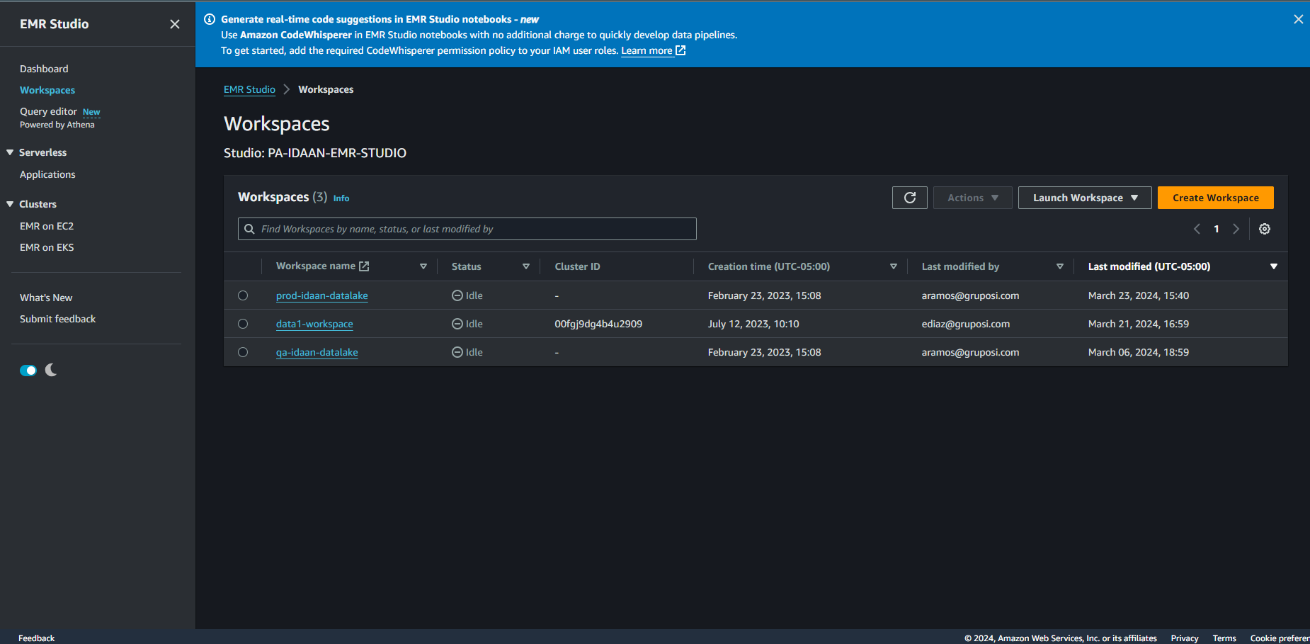Click EMR Studio breadcrumb link
Image resolution: width=1310 pixels, height=644 pixels.
point(249,89)
